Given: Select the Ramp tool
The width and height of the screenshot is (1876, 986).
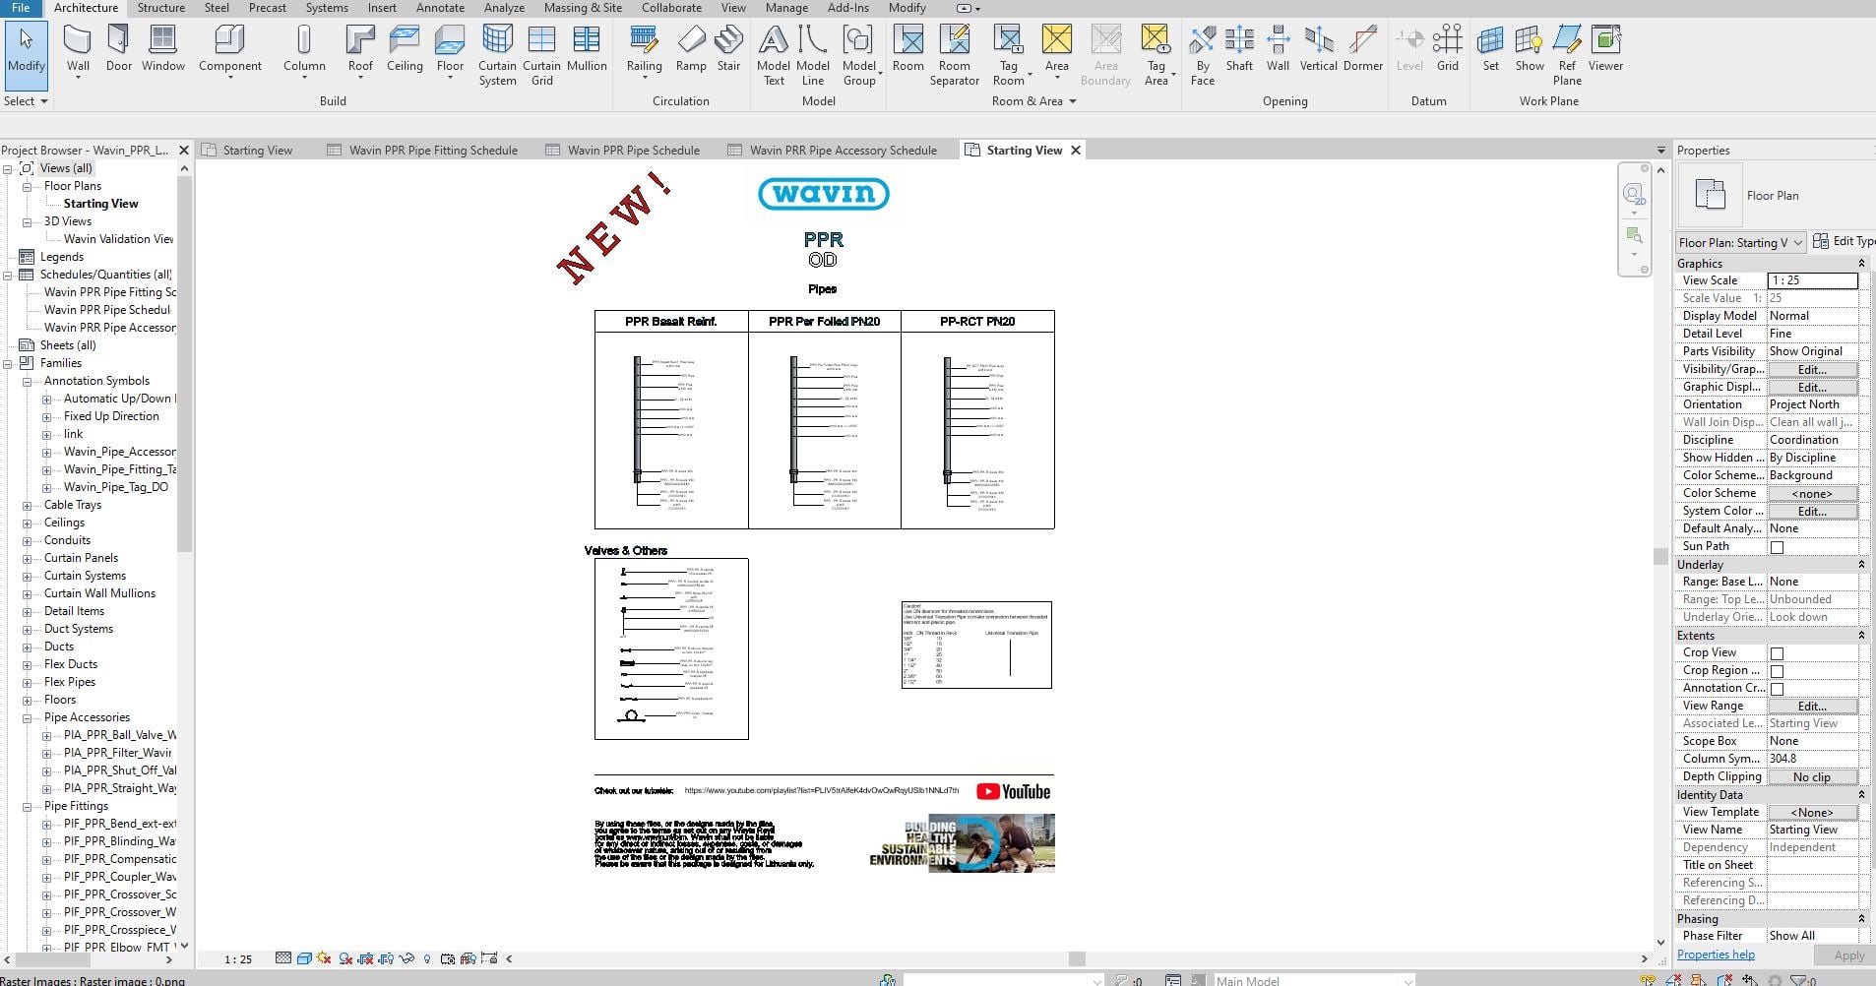Looking at the screenshot, I should pos(691,50).
